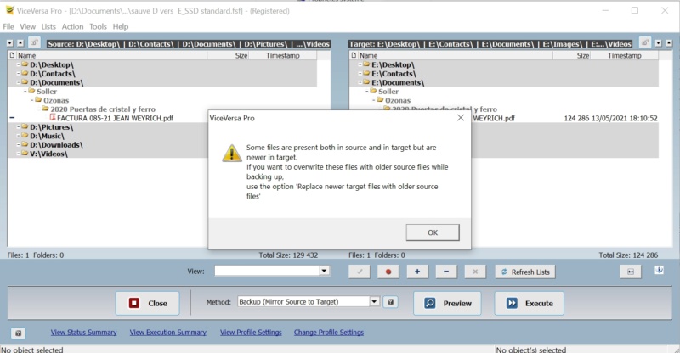Click the help icon left of View Status Summary

point(18,333)
